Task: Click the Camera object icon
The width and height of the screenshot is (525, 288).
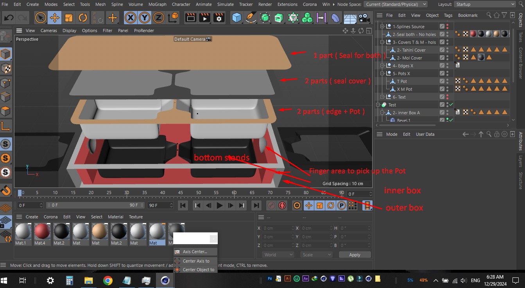Action: coord(364,18)
